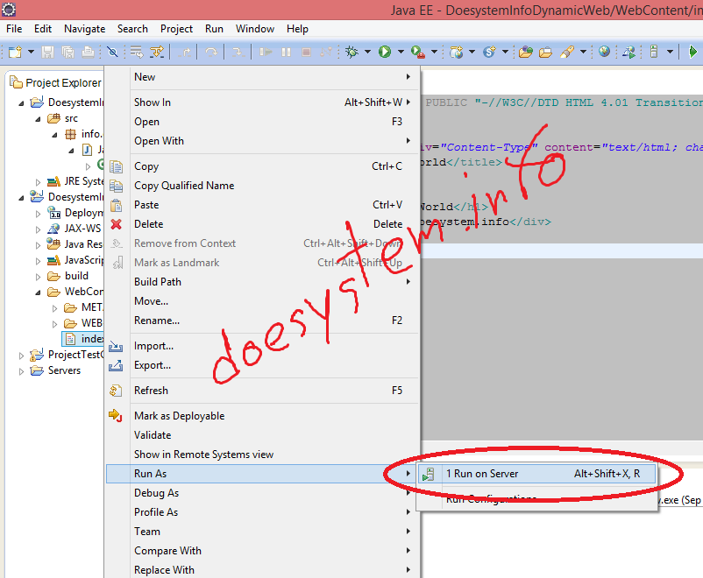Viewport: 703px width, 578px height.
Task: Click the Open Web Browser globe icon
Action: tap(604, 52)
